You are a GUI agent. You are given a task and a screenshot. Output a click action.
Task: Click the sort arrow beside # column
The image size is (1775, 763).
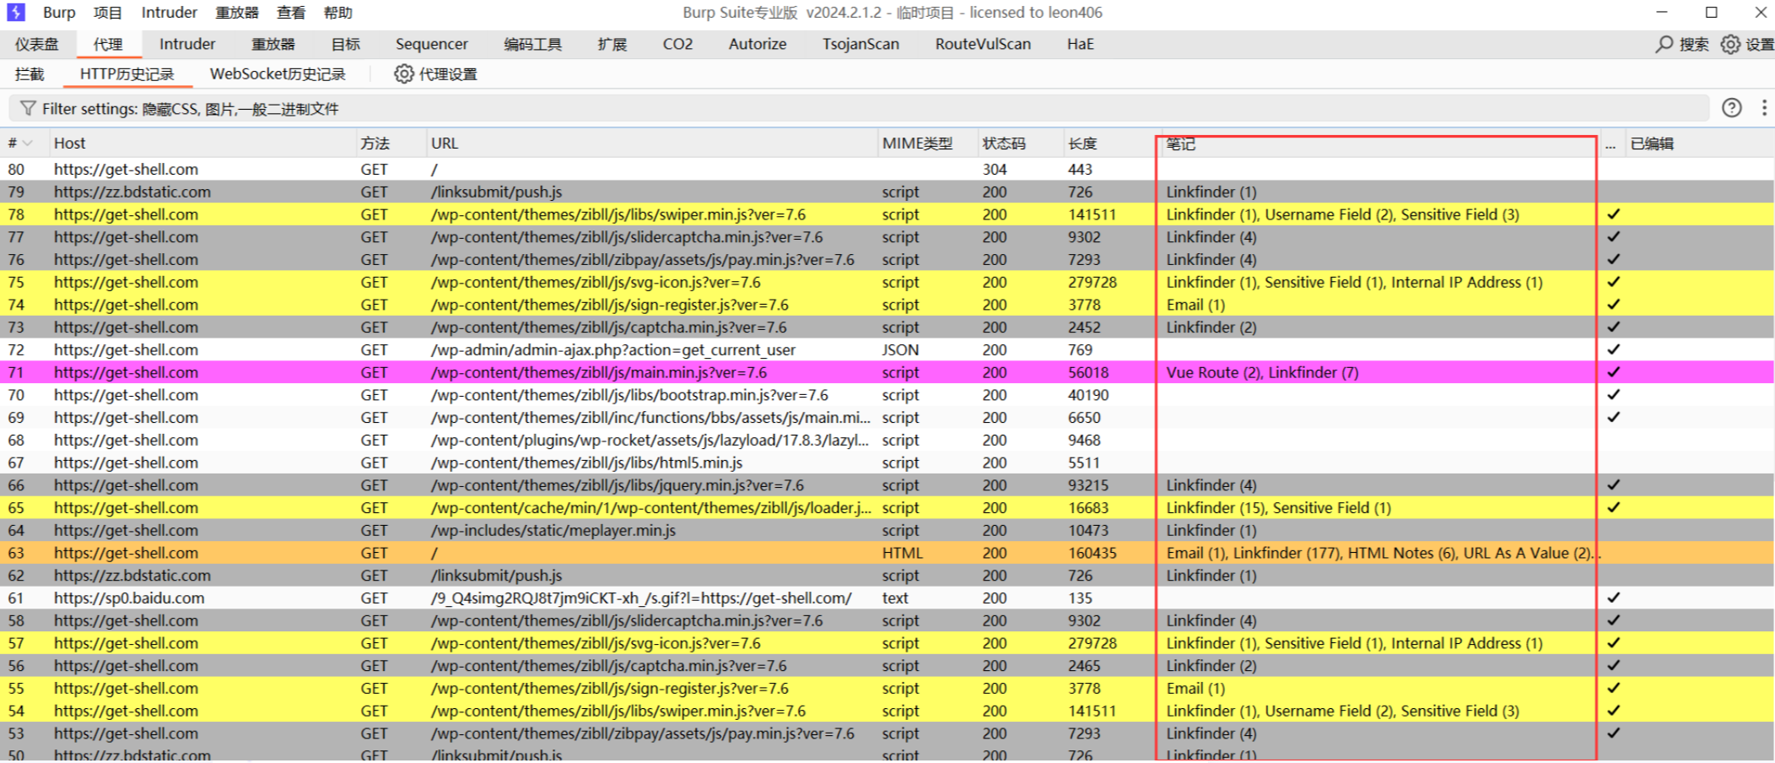point(28,143)
